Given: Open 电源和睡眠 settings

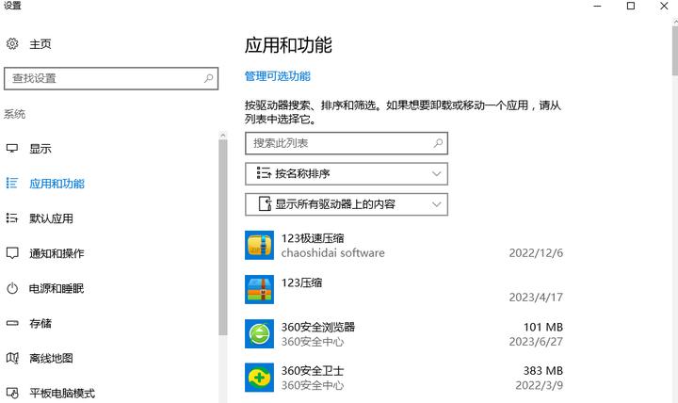Looking at the screenshot, I should pyautogui.click(x=56, y=288).
